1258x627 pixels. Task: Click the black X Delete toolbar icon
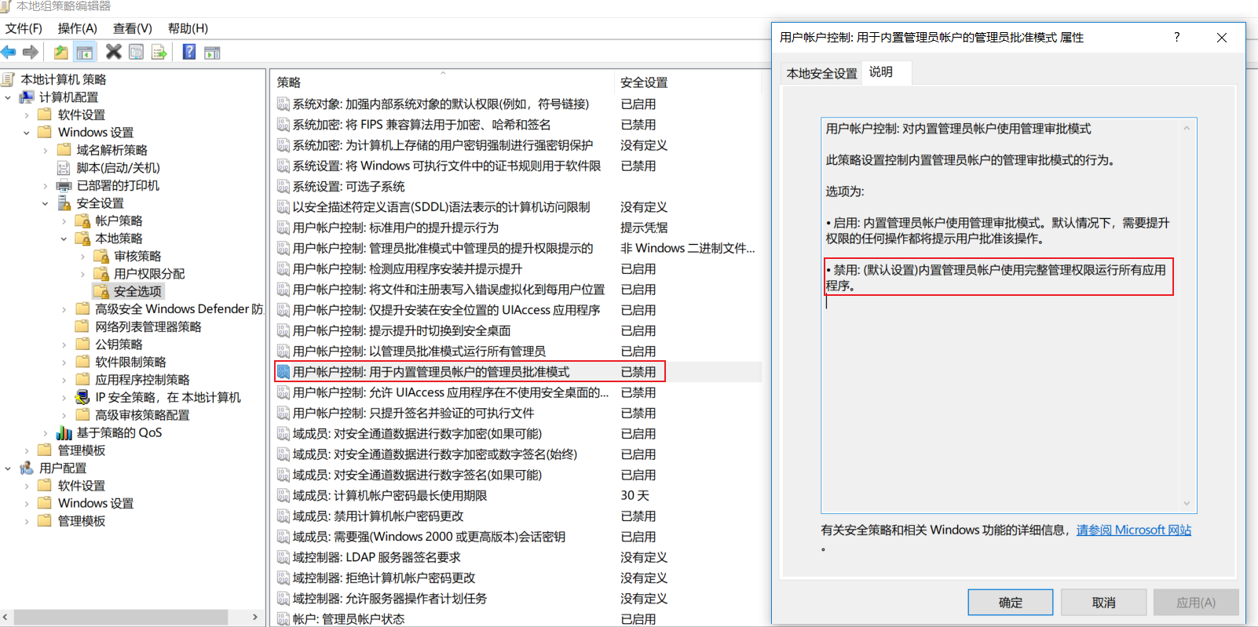[114, 52]
